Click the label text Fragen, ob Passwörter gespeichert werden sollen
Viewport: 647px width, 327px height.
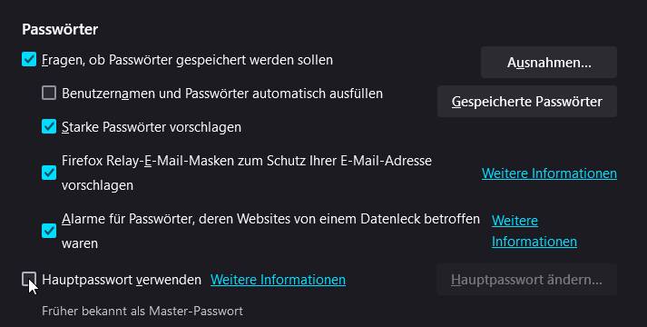[x=187, y=60]
